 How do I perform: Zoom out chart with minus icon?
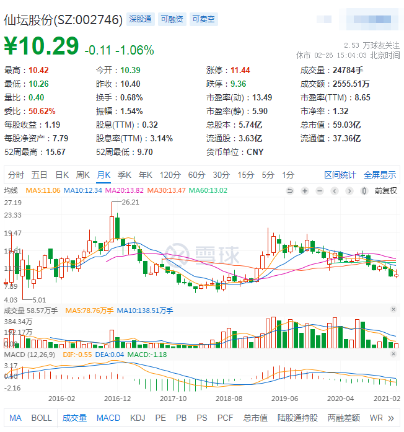pos(320,191)
